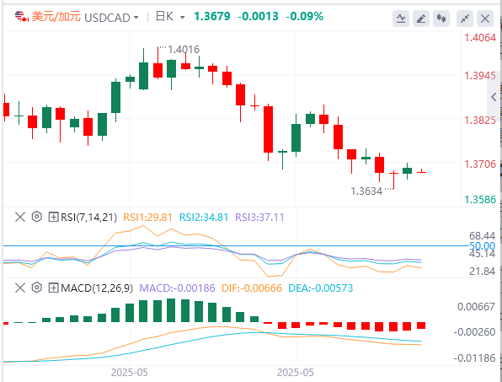Screen dimensions: 502x382
Task: Open the indicator line chart icon
Action: click(x=401, y=19)
